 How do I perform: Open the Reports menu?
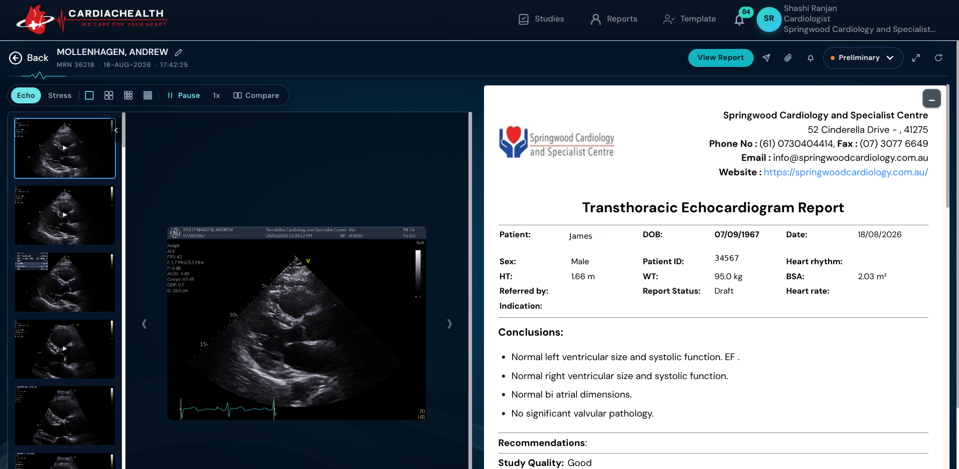click(x=614, y=19)
